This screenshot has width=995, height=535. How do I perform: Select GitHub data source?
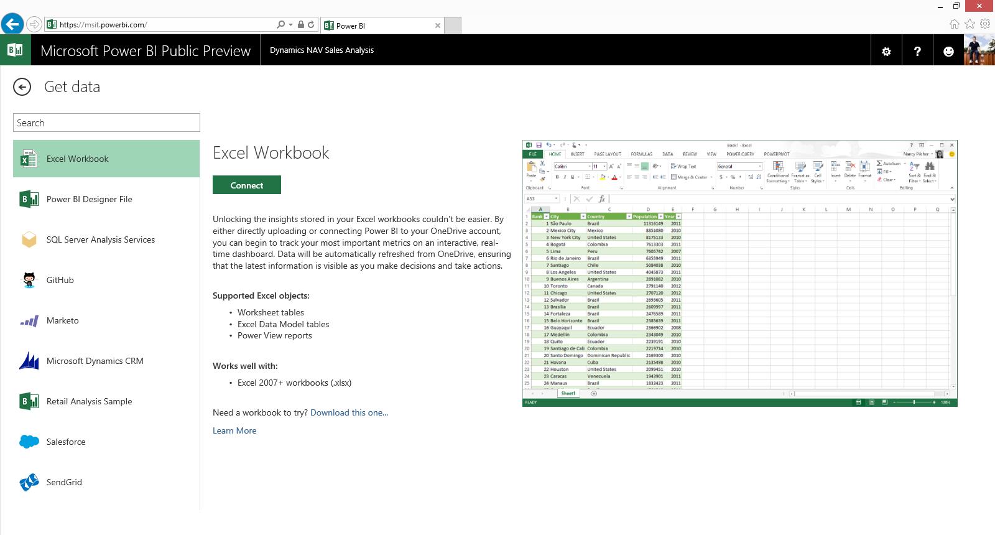coord(106,280)
